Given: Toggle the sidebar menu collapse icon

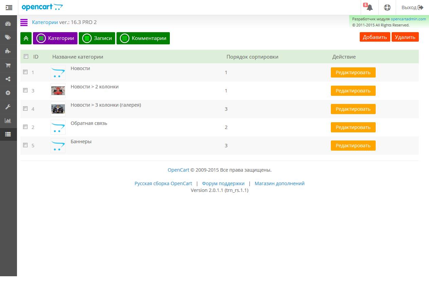Looking at the screenshot, I should 9,7.
